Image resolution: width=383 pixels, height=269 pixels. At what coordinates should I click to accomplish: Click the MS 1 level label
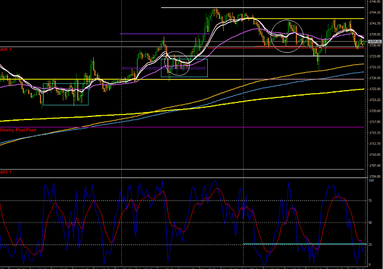(6, 172)
